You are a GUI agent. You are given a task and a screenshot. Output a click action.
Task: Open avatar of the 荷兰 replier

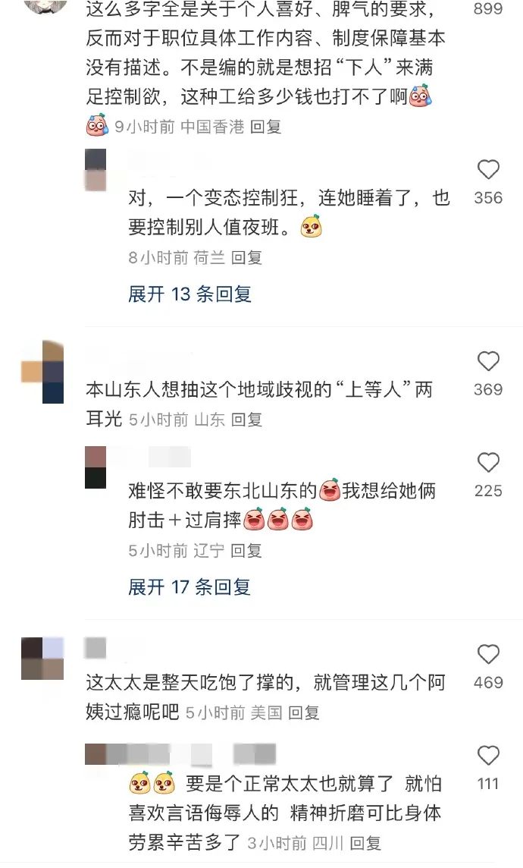pyautogui.click(x=95, y=171)
